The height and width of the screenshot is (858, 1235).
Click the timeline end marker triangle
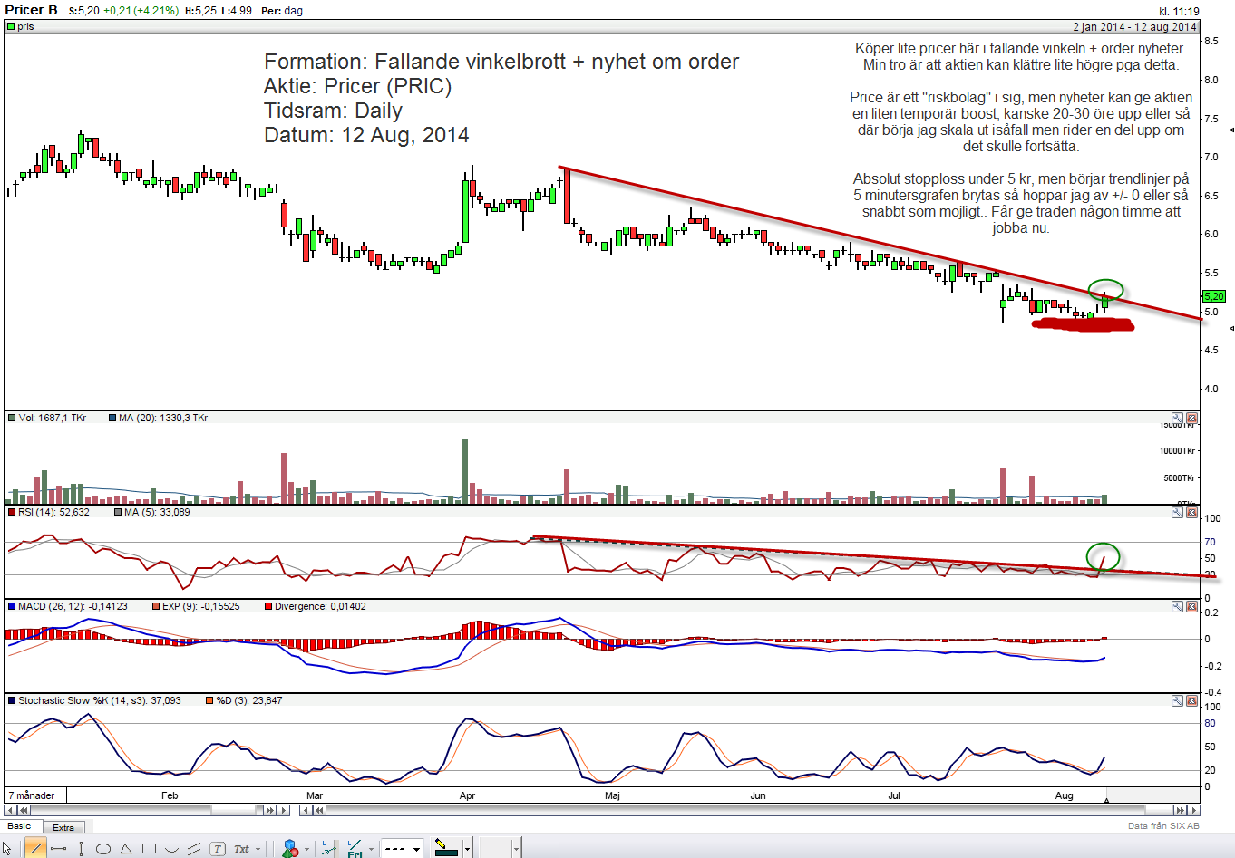pos(1105,801)
